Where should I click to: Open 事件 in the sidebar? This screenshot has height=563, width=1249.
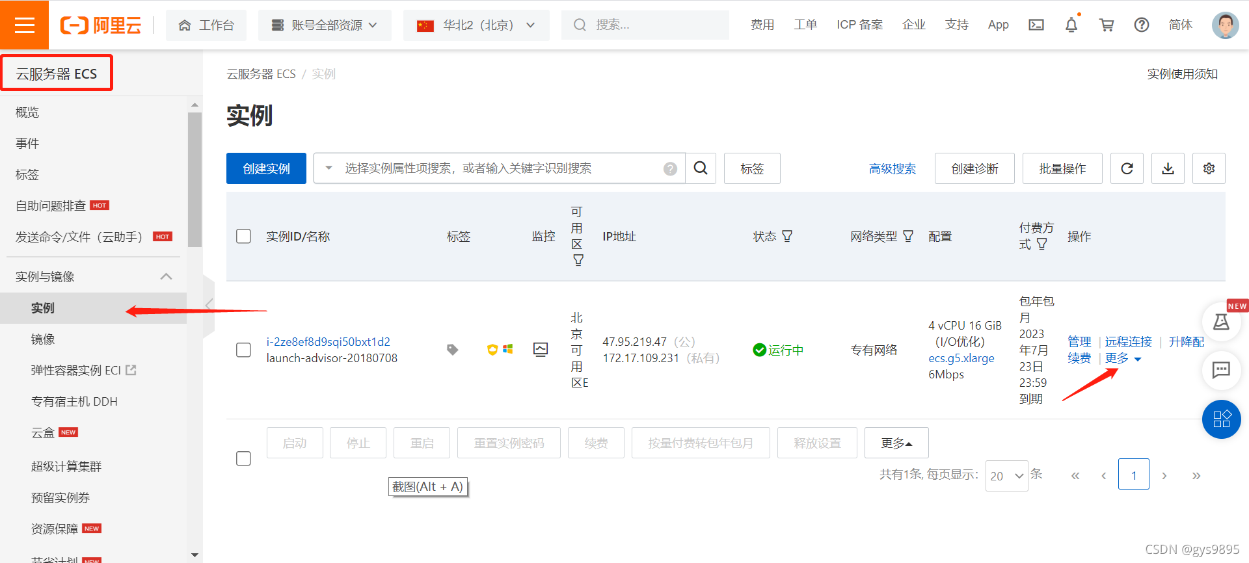point(27,143)
